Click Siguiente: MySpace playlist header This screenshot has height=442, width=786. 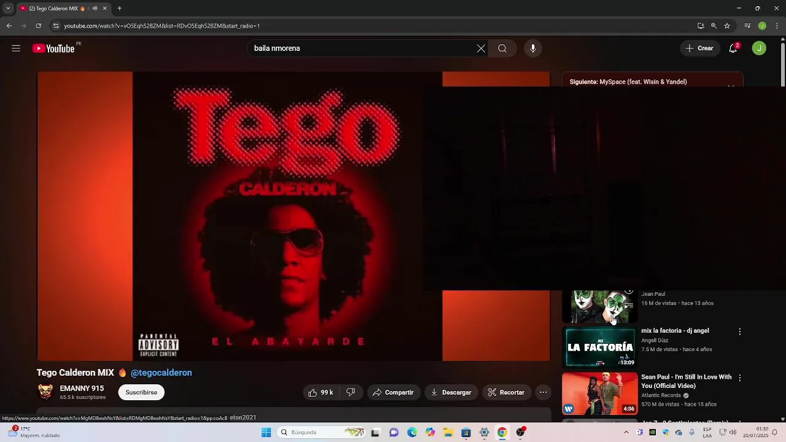pyautogui.click(x=628, y=82)
